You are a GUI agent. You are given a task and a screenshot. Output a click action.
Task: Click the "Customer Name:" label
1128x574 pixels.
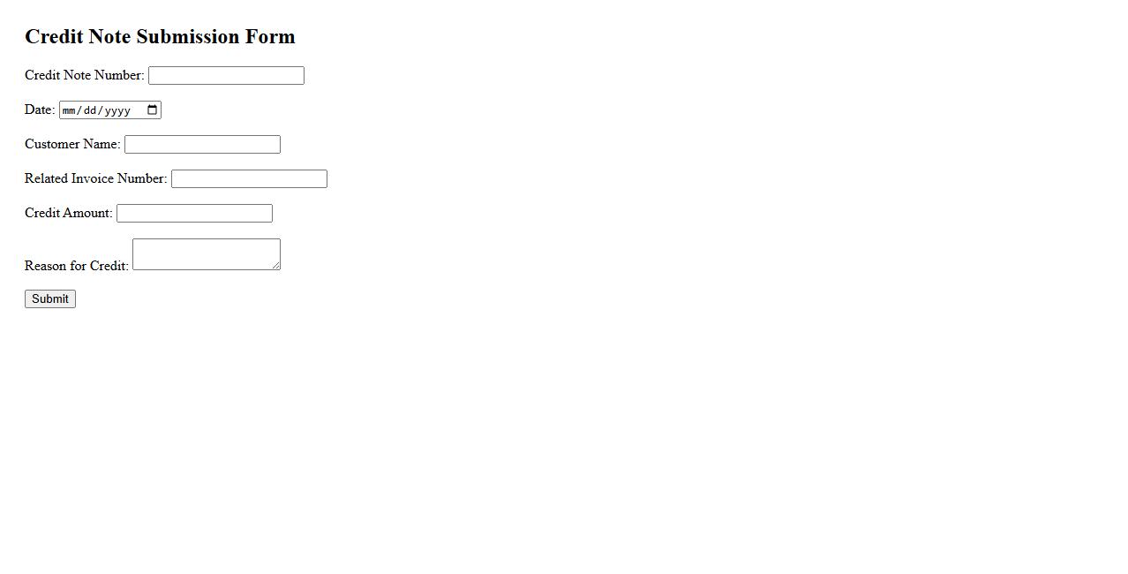[72, 145]
